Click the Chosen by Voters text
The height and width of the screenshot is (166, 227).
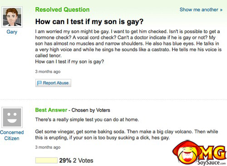pos(91,110)
